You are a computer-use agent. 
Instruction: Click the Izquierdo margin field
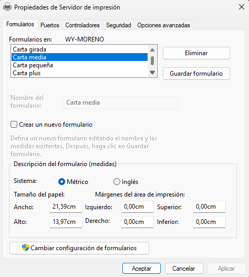pyautogui.click(x=137, y=207)
